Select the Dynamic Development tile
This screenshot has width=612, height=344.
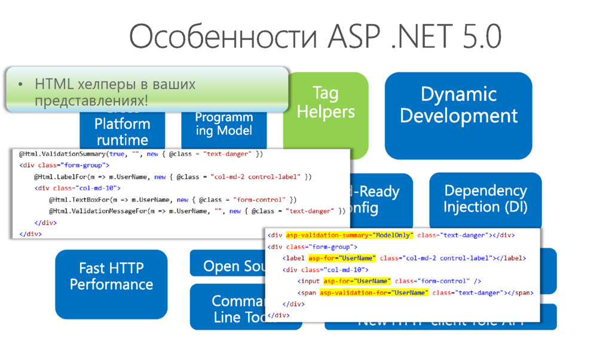click(458, 115)
